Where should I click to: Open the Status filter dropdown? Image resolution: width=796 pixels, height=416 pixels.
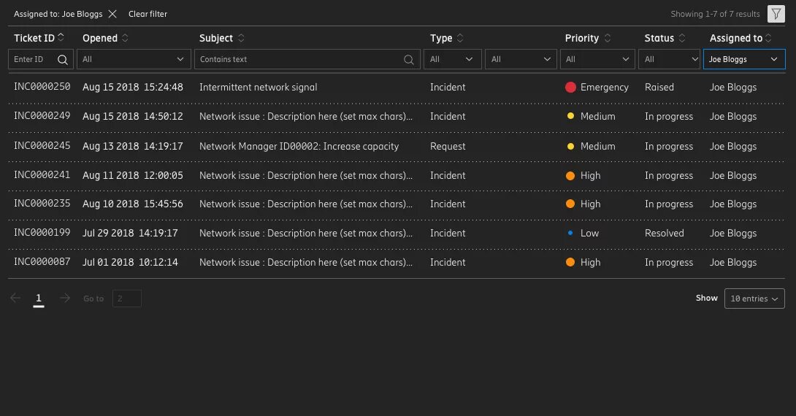(670, 60)
